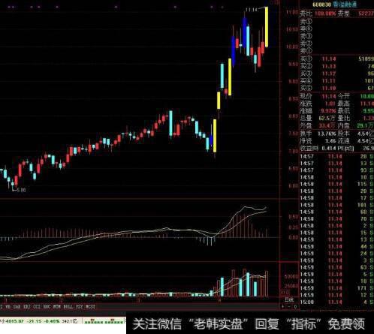This screenshot has height=334, width=374.
Task: Select the ROC indicator tab
Action: pyautogui.click(x=47, y=306)
